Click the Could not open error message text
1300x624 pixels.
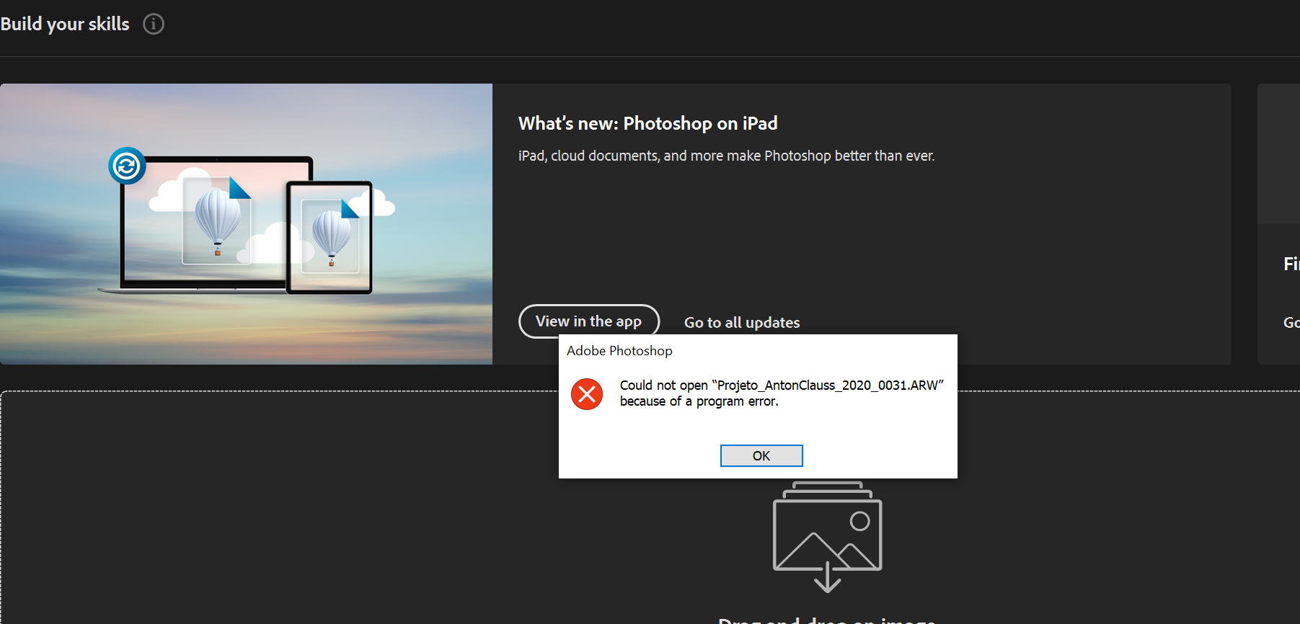[x=782, y=393]
